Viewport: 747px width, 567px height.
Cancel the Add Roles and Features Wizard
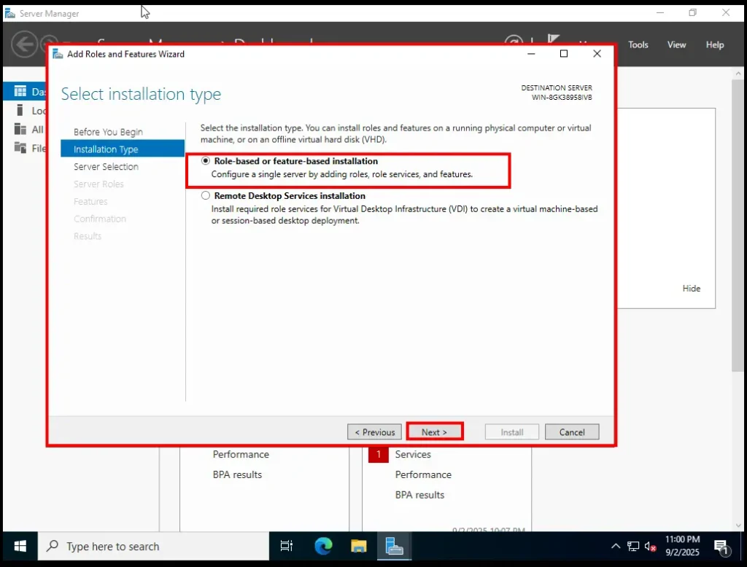point(572,431)
